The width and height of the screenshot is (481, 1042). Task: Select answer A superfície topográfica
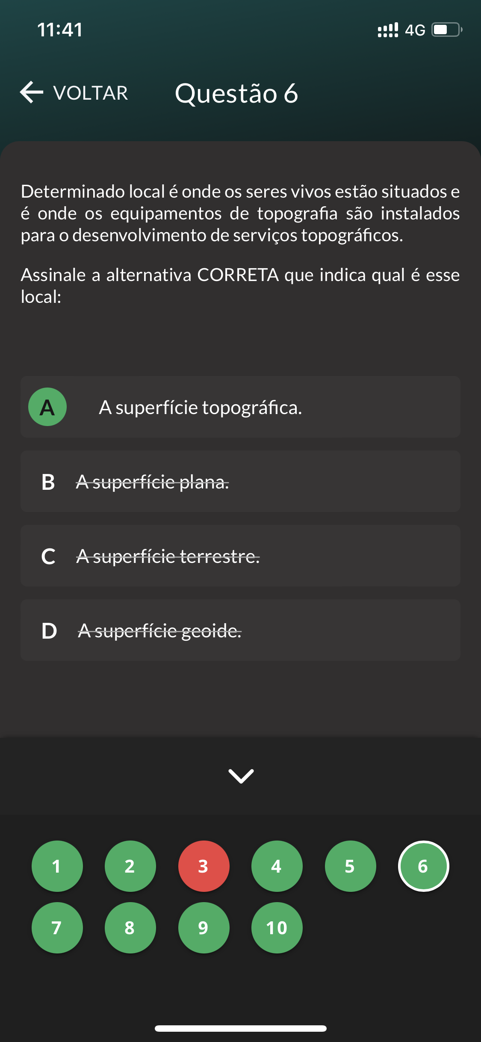pos(240,407)
